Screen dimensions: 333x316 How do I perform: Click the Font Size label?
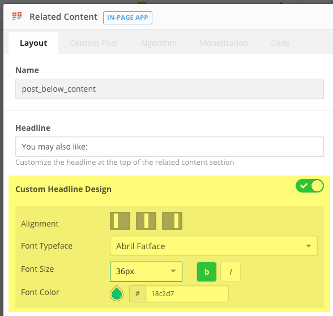point(37,269)
